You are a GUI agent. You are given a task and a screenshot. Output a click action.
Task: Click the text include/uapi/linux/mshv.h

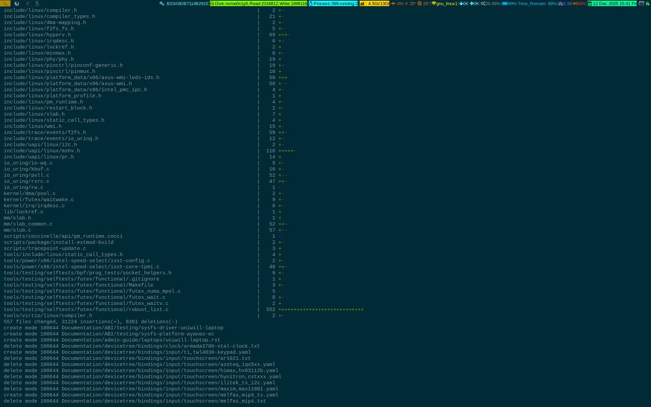(42, 151)
